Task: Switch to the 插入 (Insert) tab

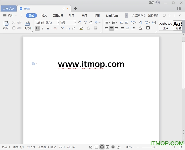Action: pyautogui.click(x=44, y=16)
